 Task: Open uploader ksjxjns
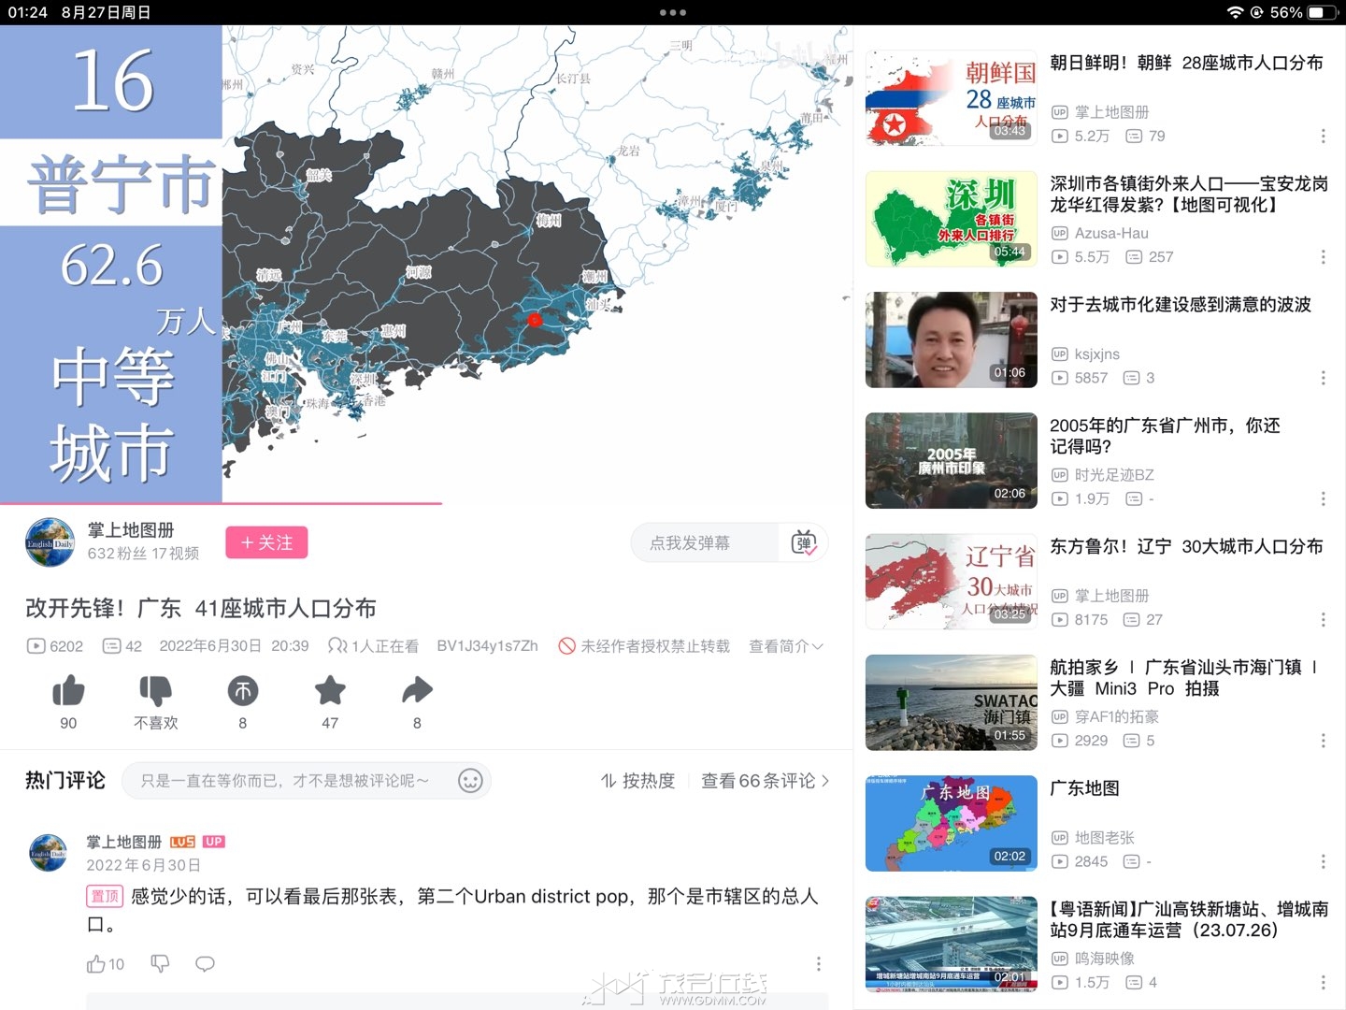tap(1096, 353)
